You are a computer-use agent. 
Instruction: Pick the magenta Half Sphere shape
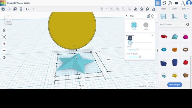pos(185,37)
